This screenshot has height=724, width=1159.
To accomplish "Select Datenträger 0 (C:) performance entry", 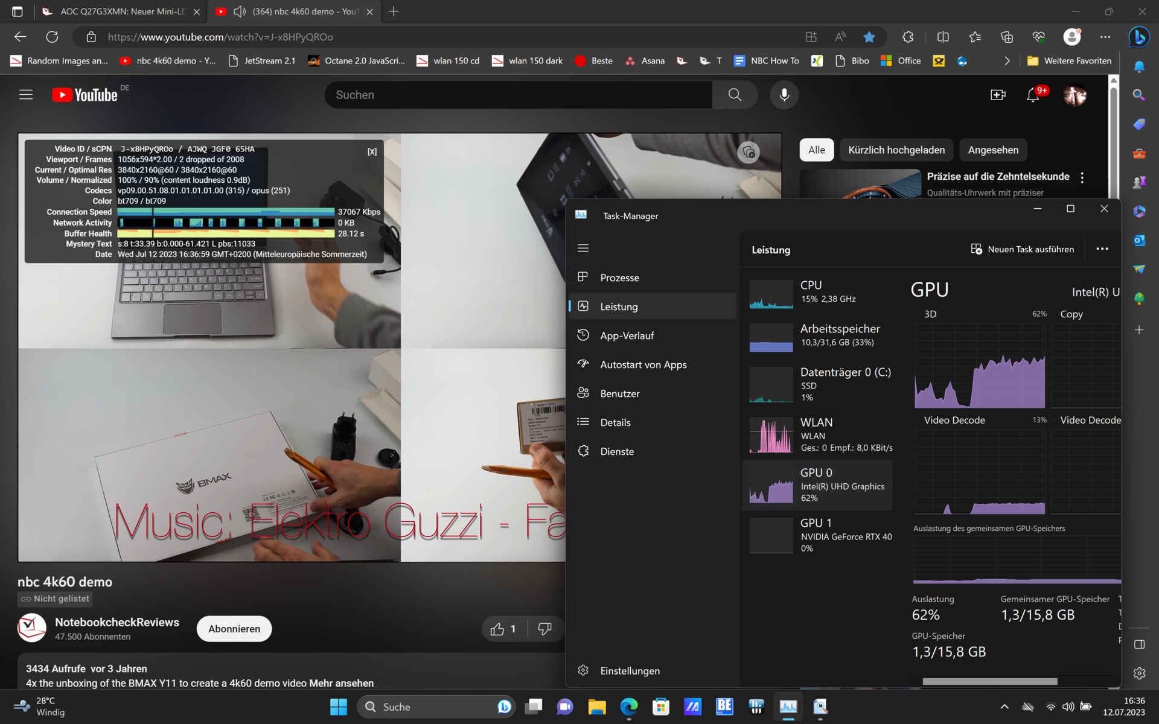I will [817, 384].
